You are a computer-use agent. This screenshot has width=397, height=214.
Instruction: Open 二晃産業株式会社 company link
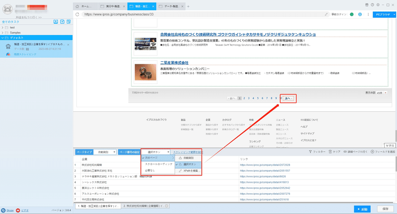[174, 62]
